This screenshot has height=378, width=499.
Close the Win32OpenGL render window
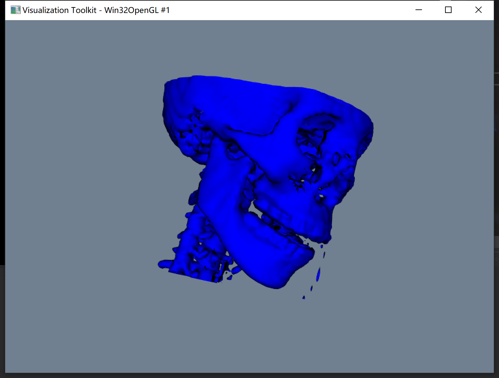478,10
